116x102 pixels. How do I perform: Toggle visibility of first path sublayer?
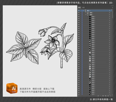[x=79, y=17]
